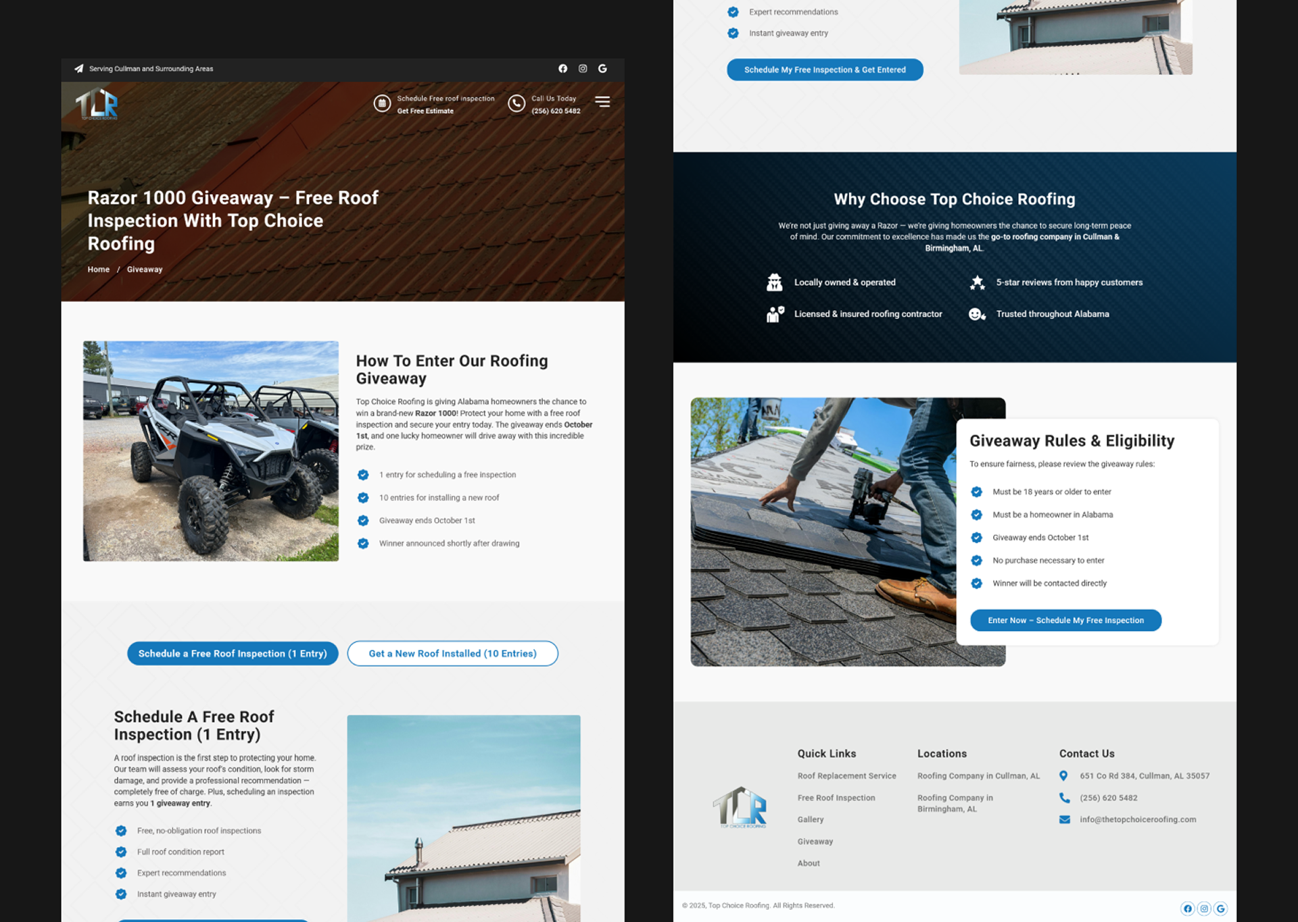Image resolution: width=1298 pixels, height=922 pixels.
Task: Click Schedule My Free Inspection & Get Entered
Action: tap(825, 70)
